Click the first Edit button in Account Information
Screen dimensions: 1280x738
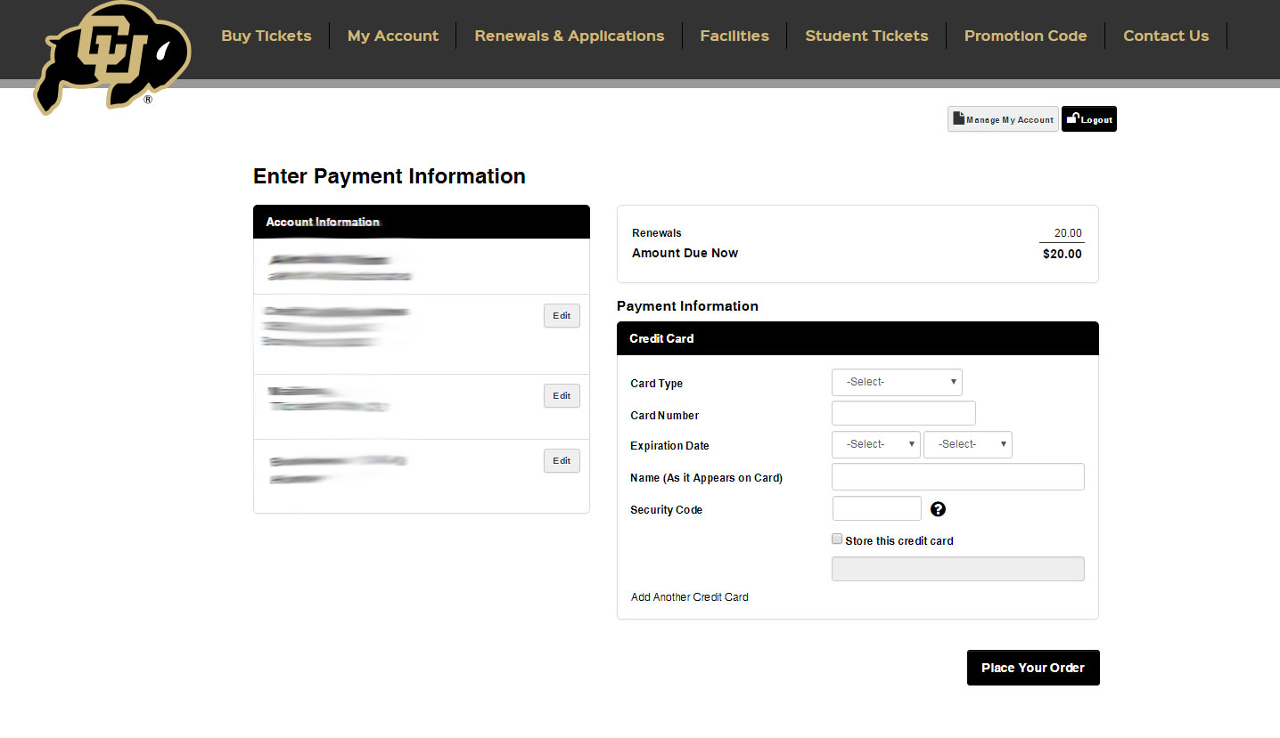tap(562, 316)
